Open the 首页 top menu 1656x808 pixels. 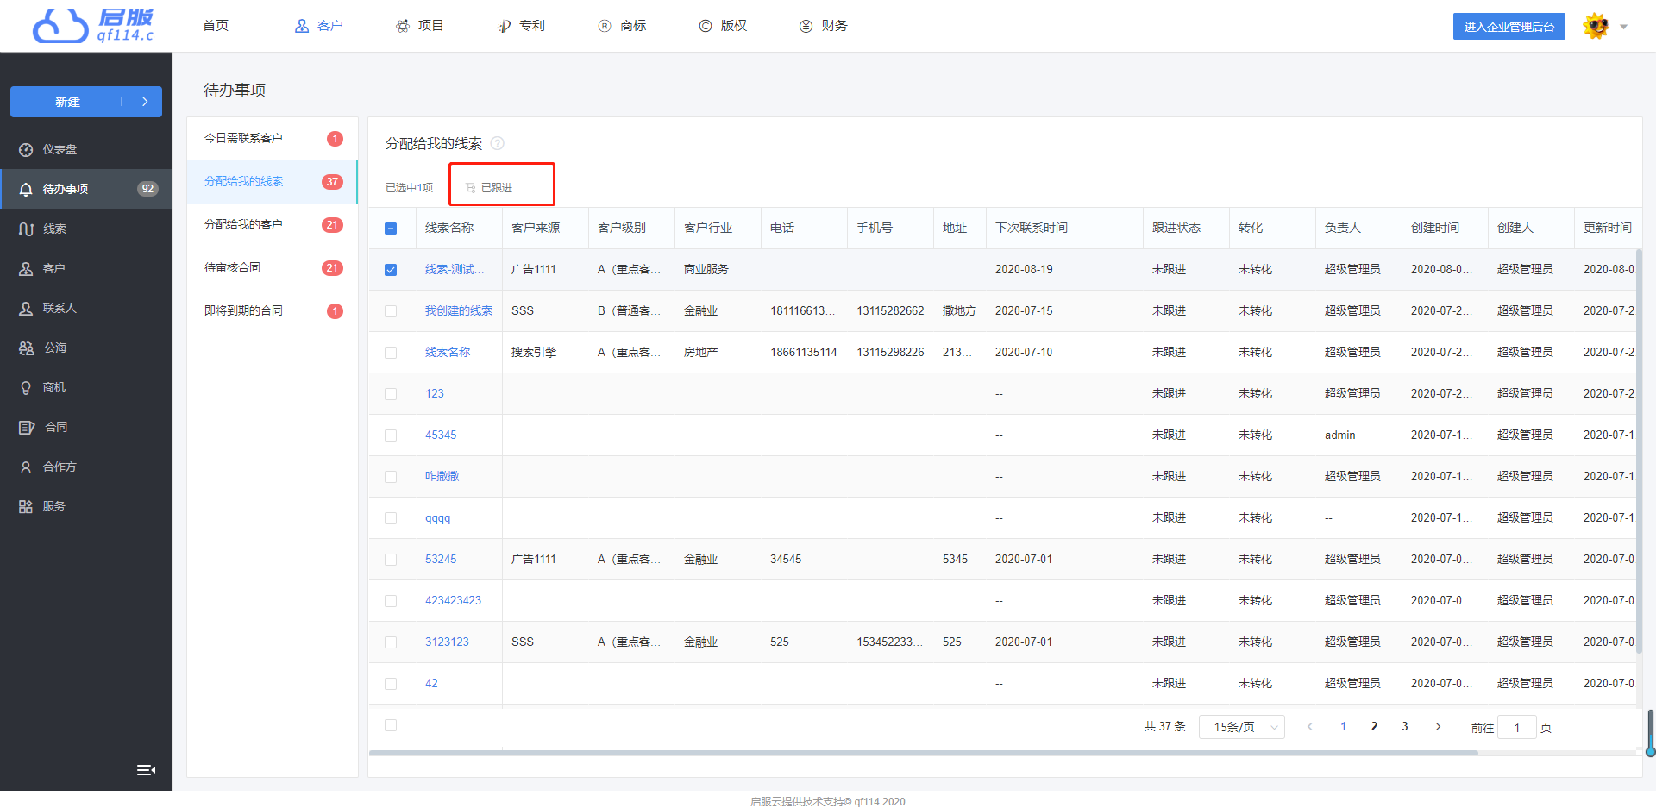[x=216, y=26]
